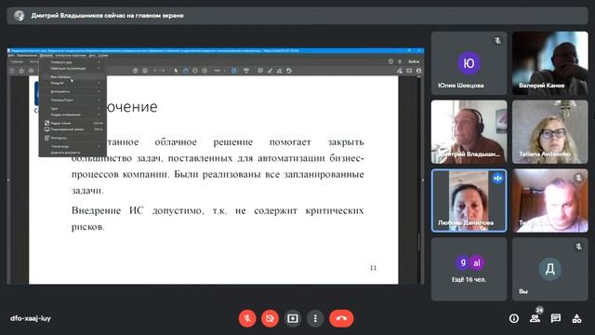Select the highlighter pen icon
This screenshot has width=595, height=335.
270,71
